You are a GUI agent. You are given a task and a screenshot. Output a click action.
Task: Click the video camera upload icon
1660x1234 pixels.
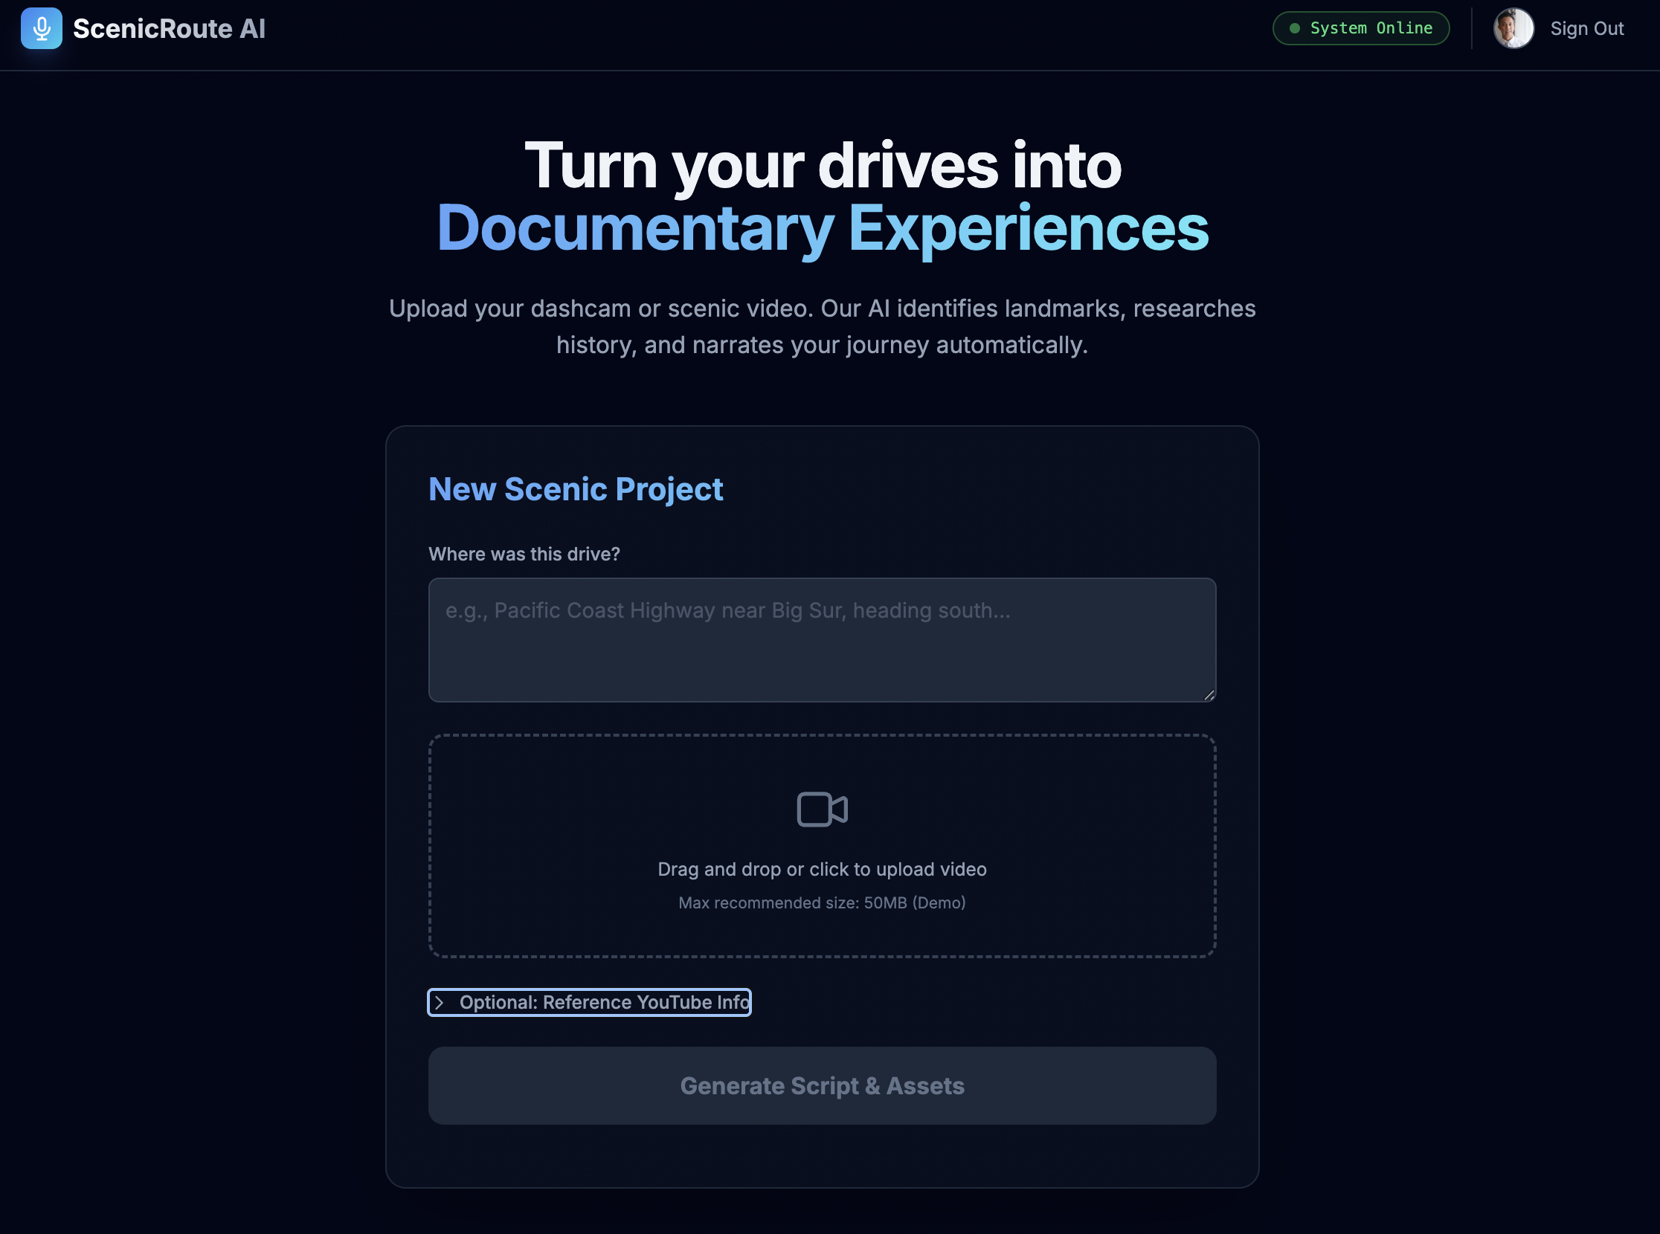point(821,809)
